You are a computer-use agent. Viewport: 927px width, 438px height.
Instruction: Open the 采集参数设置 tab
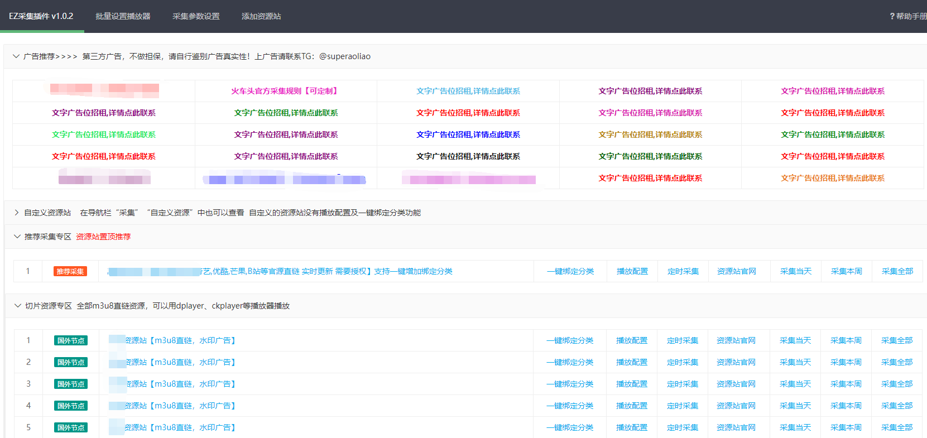(x=196, y=16)
